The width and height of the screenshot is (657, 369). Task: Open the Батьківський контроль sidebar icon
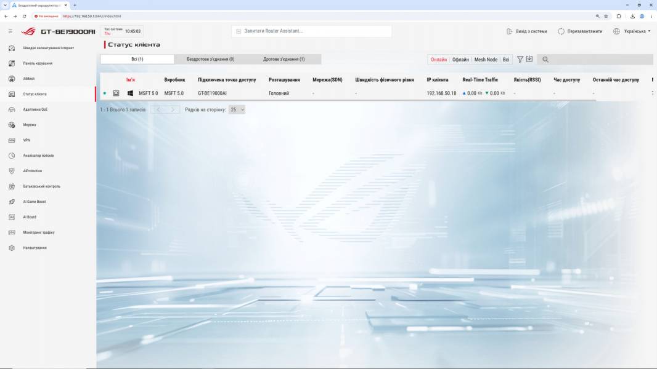12,186
